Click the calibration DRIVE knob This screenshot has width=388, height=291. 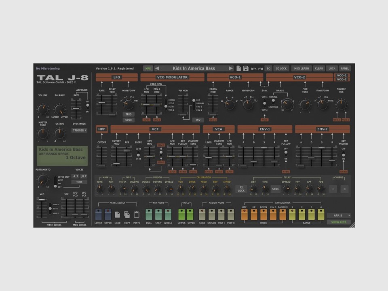192,189
